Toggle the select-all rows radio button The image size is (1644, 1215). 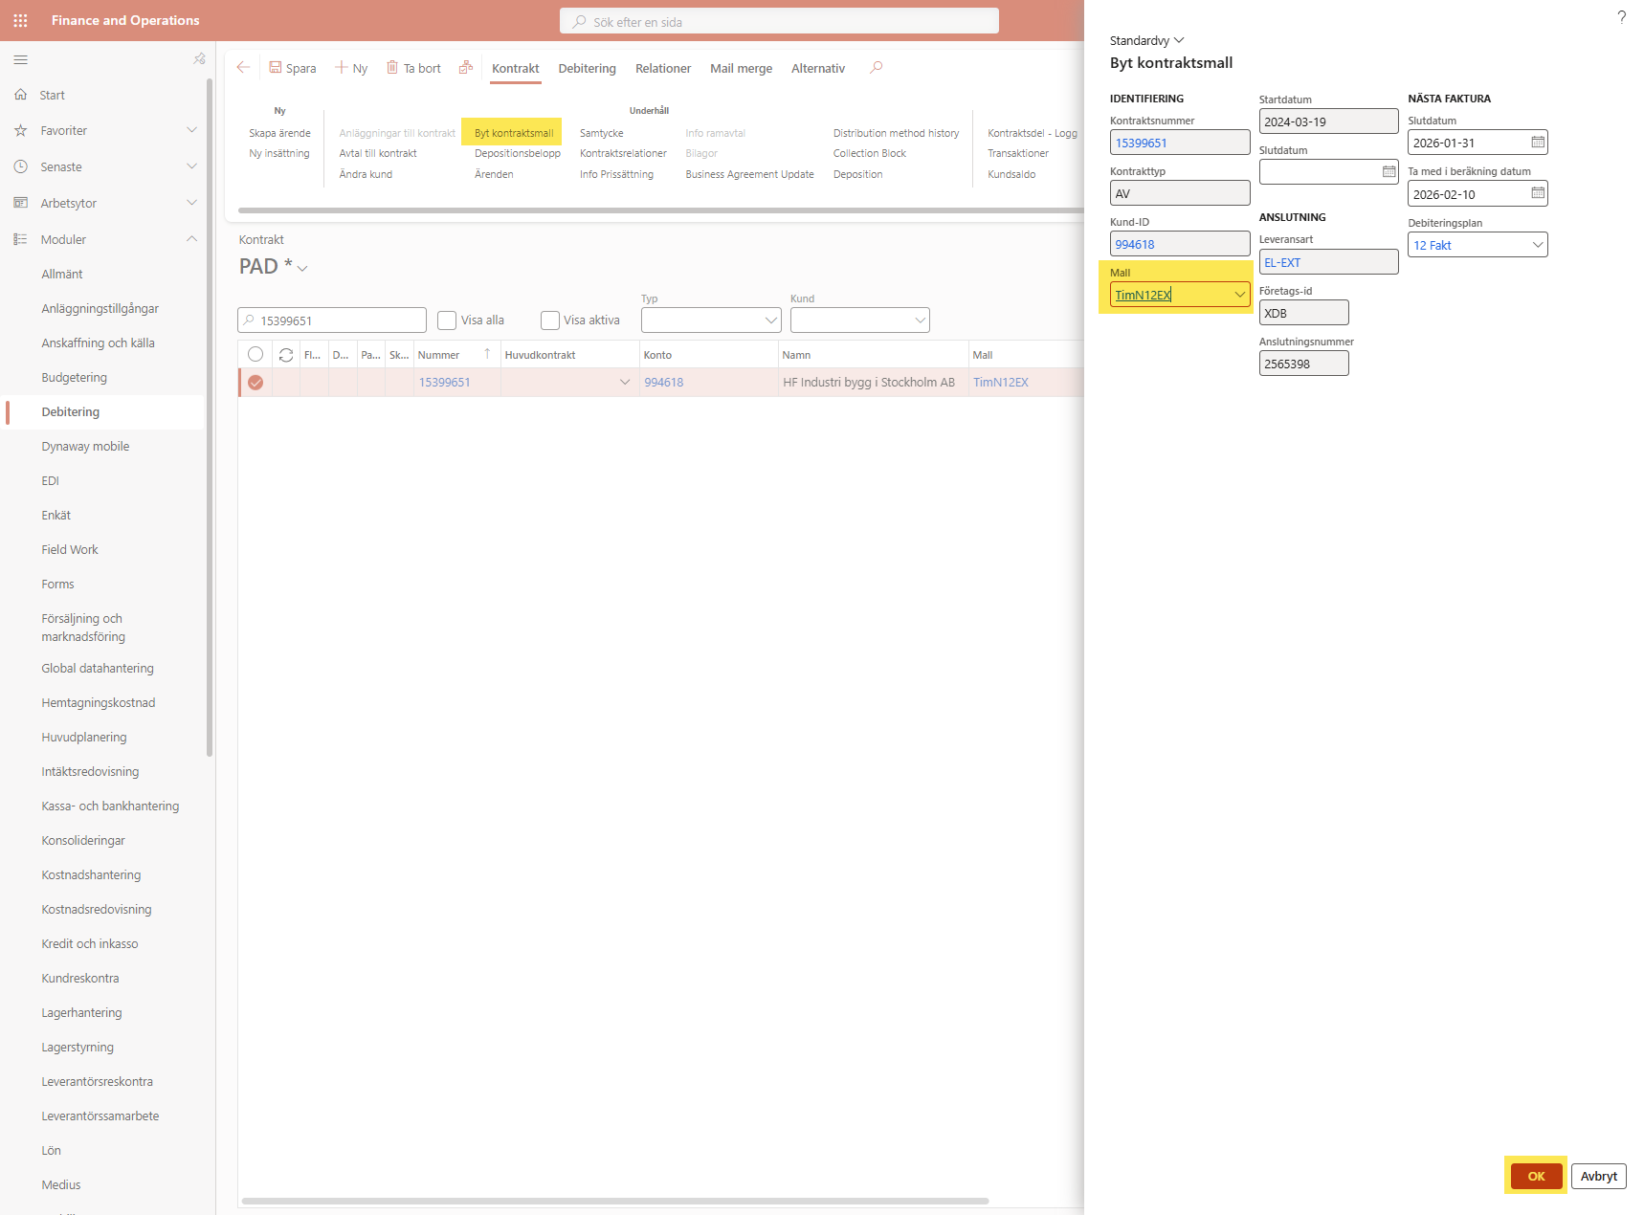point(255,355)
